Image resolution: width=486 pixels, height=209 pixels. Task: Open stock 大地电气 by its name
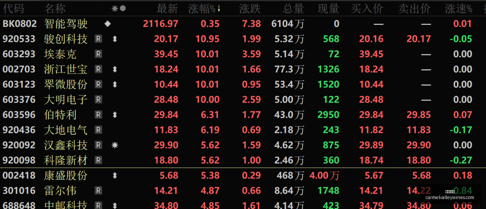tap(66, 130)
